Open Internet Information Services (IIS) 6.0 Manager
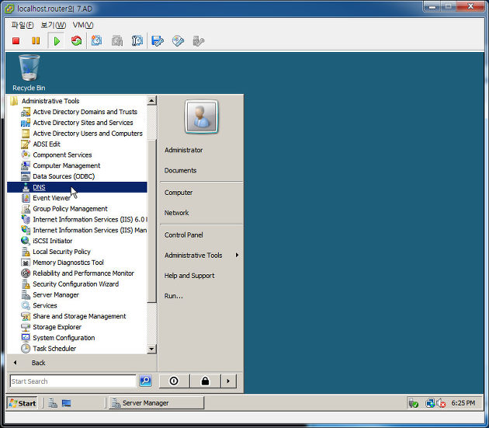This screenshot has width=489, height=428. click(77, 220)
